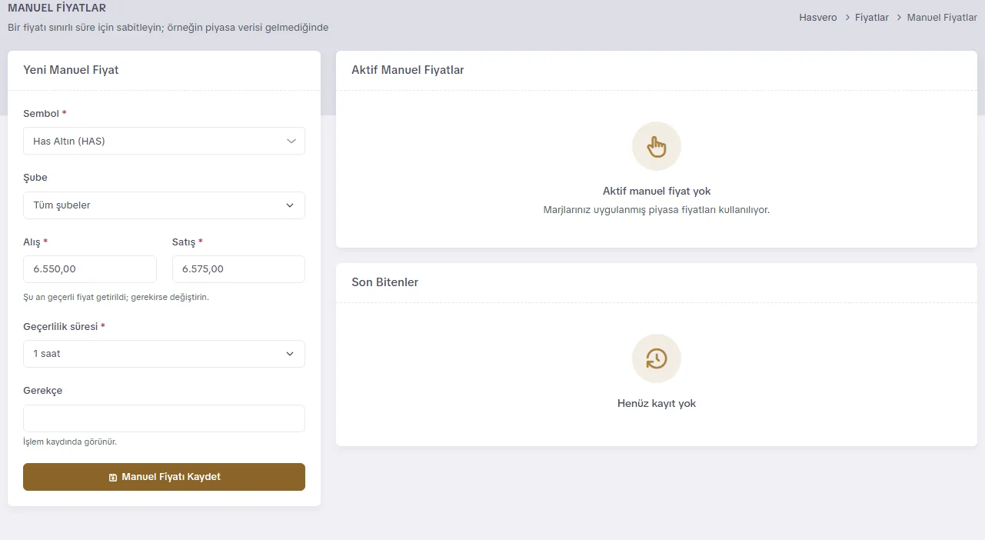Open the Geçerlilik süresi dropdown set to 1 saat
Viewport: 985px width, 540px height.
(x=164, y=354)
